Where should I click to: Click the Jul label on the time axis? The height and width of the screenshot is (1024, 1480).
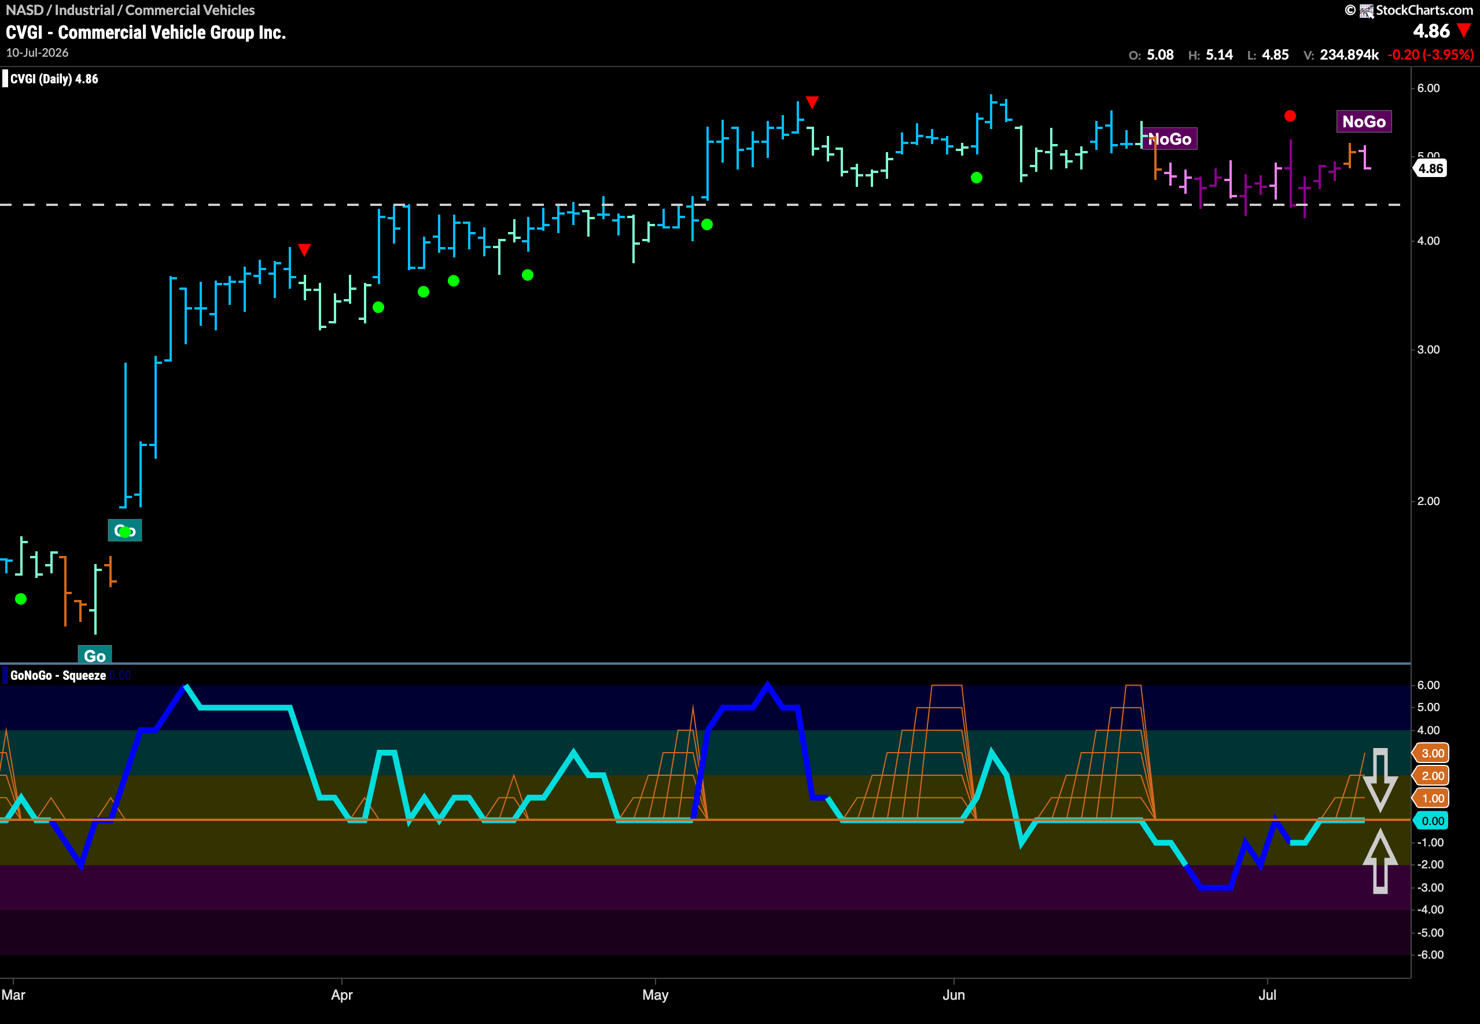1267,994
